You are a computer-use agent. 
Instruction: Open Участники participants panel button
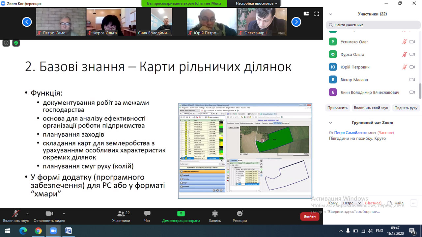121,217
